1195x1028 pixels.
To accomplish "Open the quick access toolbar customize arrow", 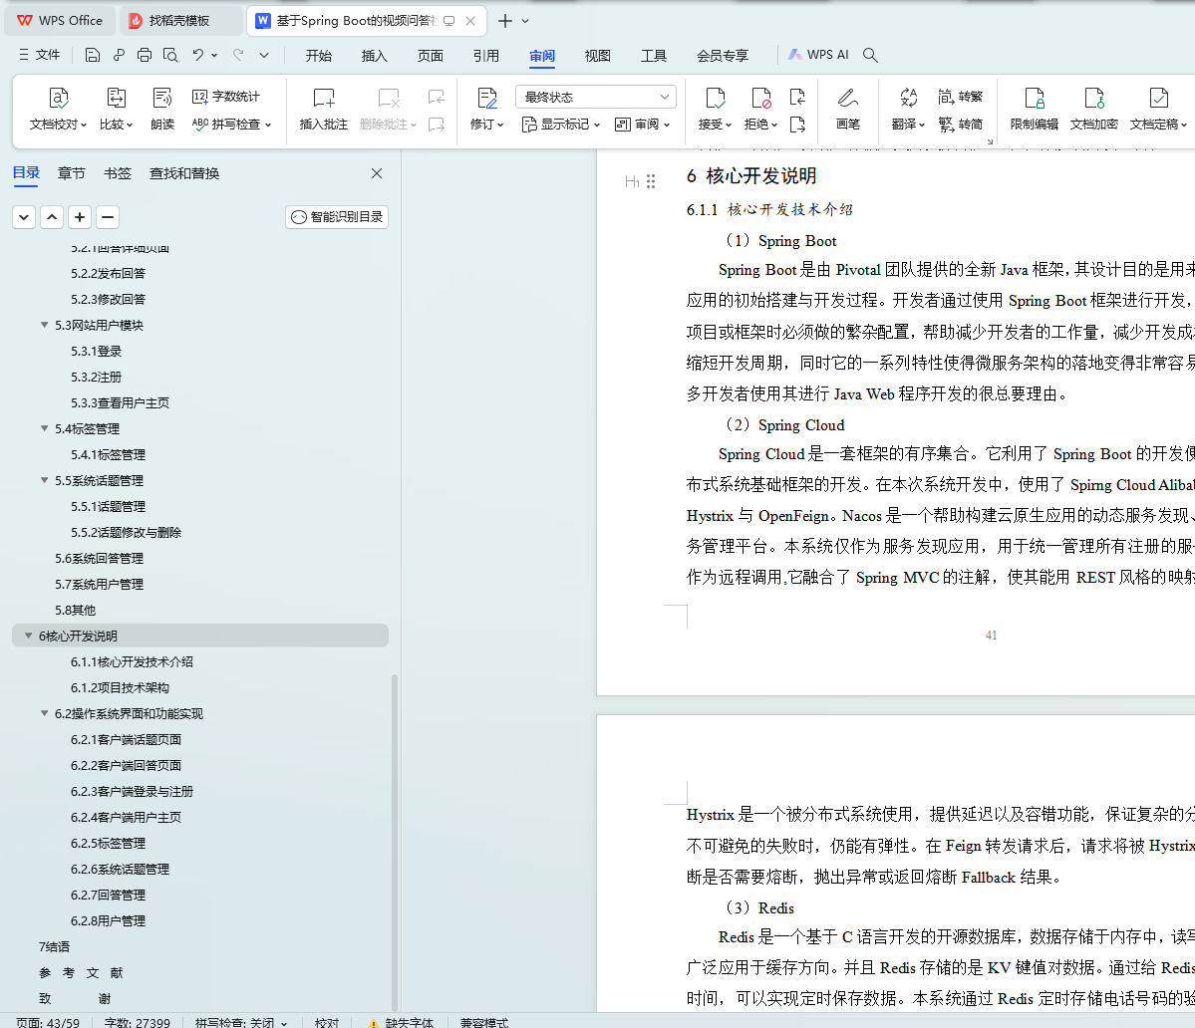I will click(x=264, y=55).
